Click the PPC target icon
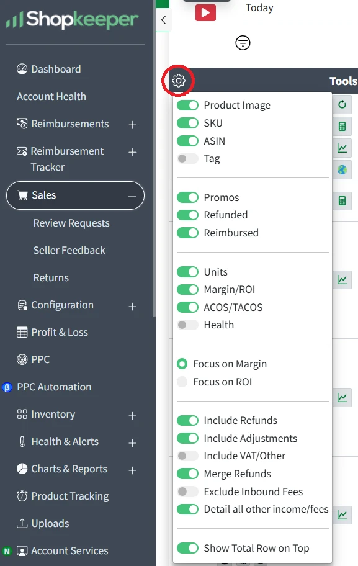 (x=22, y=359)
